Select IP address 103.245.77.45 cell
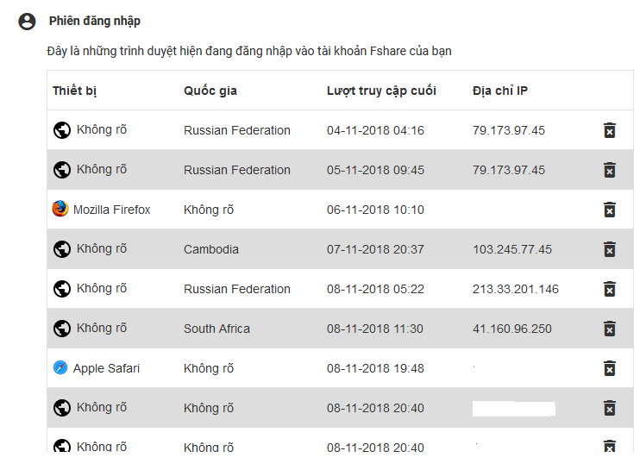640x470 pixels. tap(512, 249)
